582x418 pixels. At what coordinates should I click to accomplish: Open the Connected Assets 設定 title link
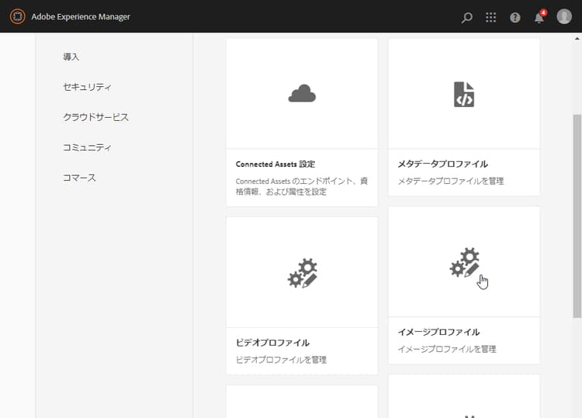click(275, 164)
